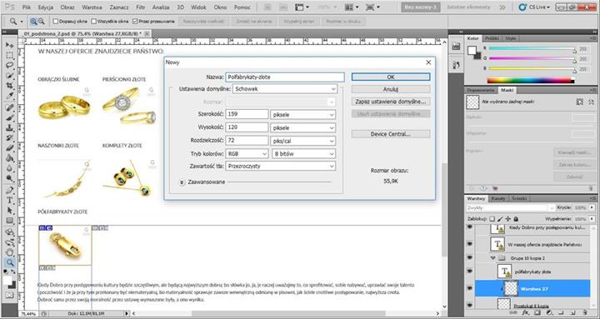
Task: Select the Rectangular Marquee tool
Action: click(x=9, y=56)
